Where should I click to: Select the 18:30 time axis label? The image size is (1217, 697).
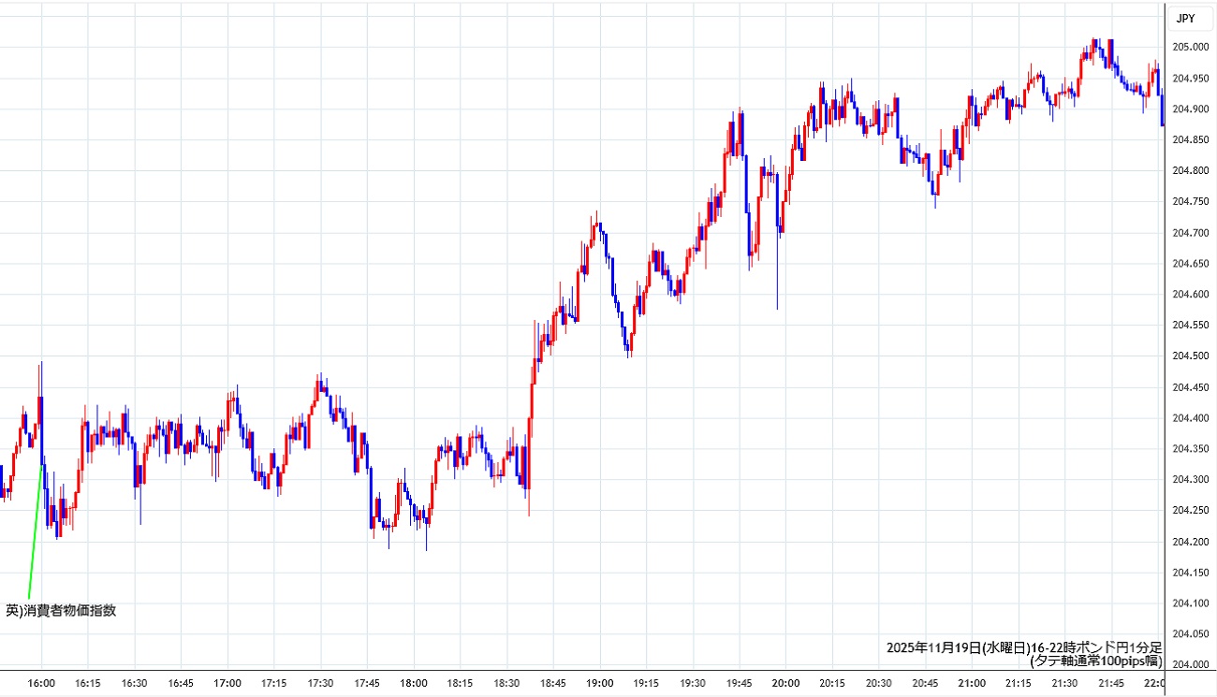click(506, 683)
